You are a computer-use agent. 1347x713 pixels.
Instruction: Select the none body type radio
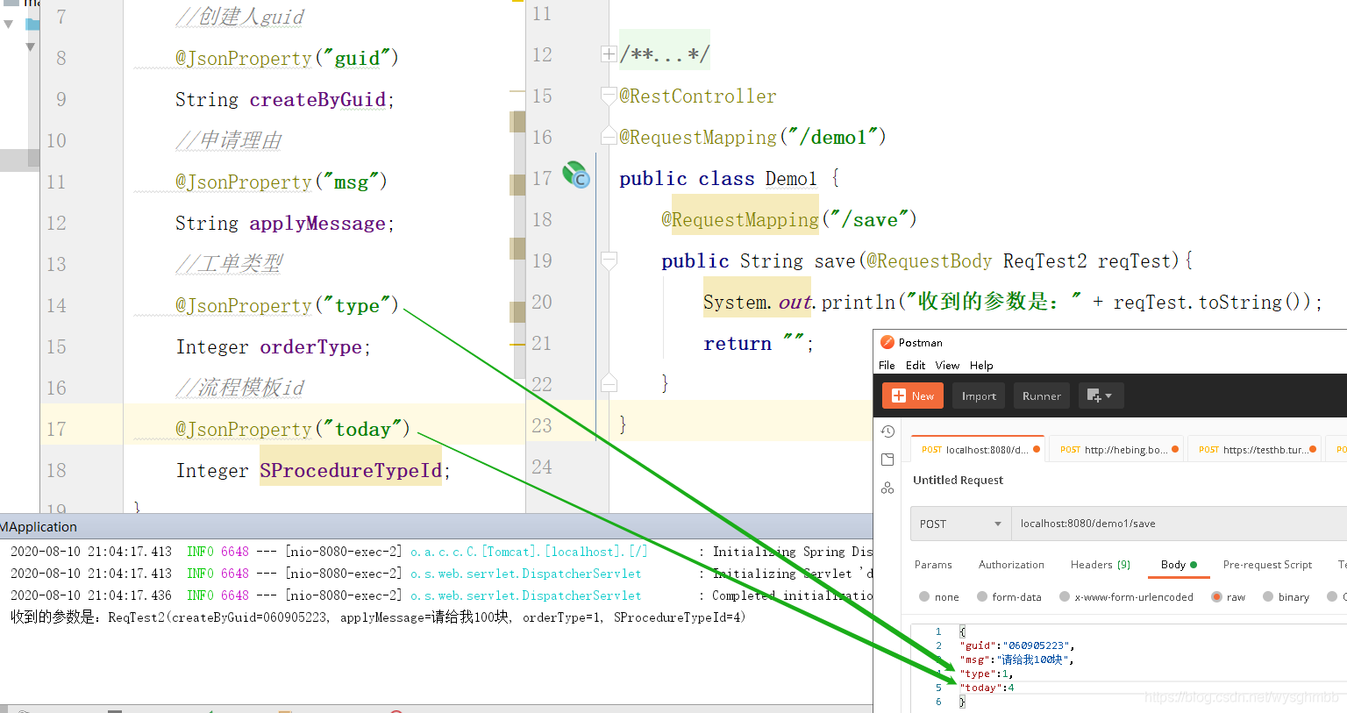point(924,596)
